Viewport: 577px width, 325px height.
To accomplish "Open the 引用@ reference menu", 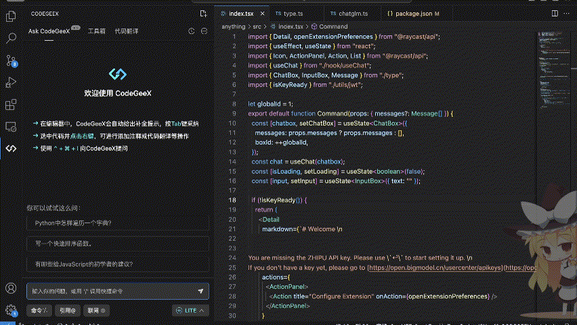I will click(66, 310).
